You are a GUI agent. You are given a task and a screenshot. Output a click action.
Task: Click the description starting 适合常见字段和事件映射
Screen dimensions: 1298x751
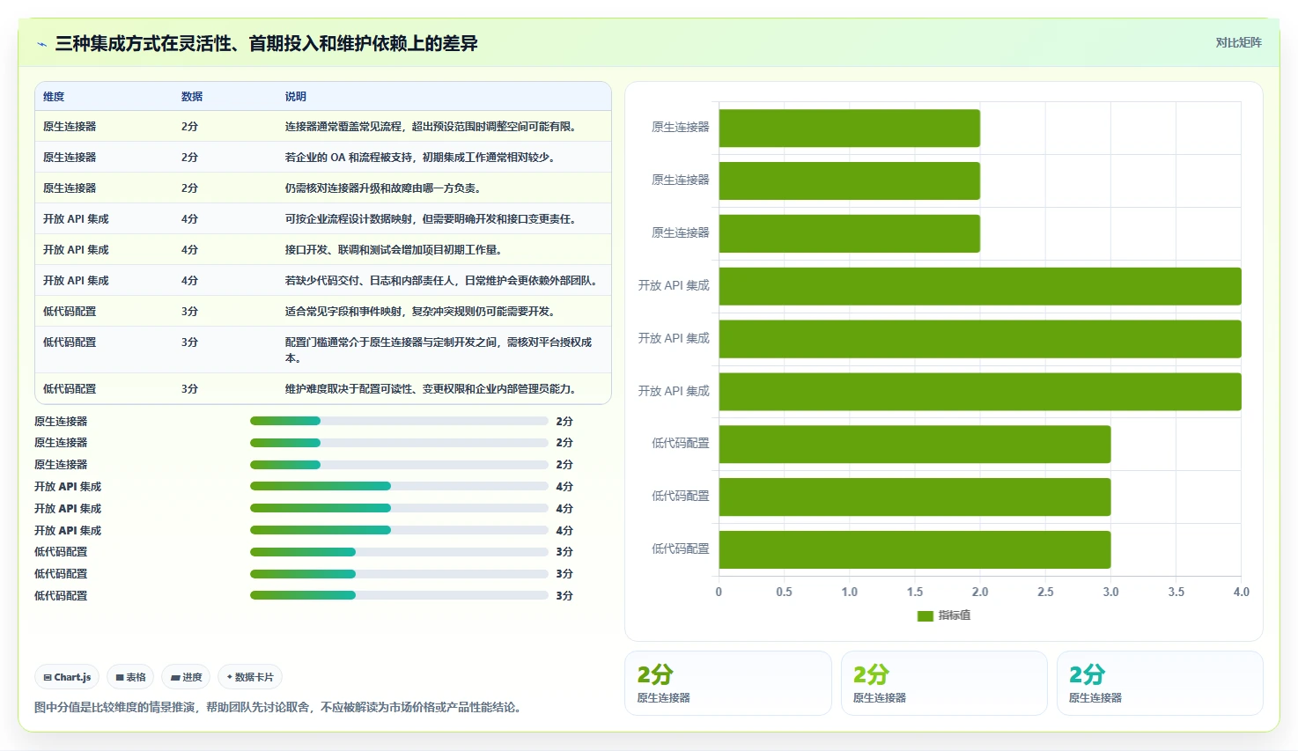(422, 312)
